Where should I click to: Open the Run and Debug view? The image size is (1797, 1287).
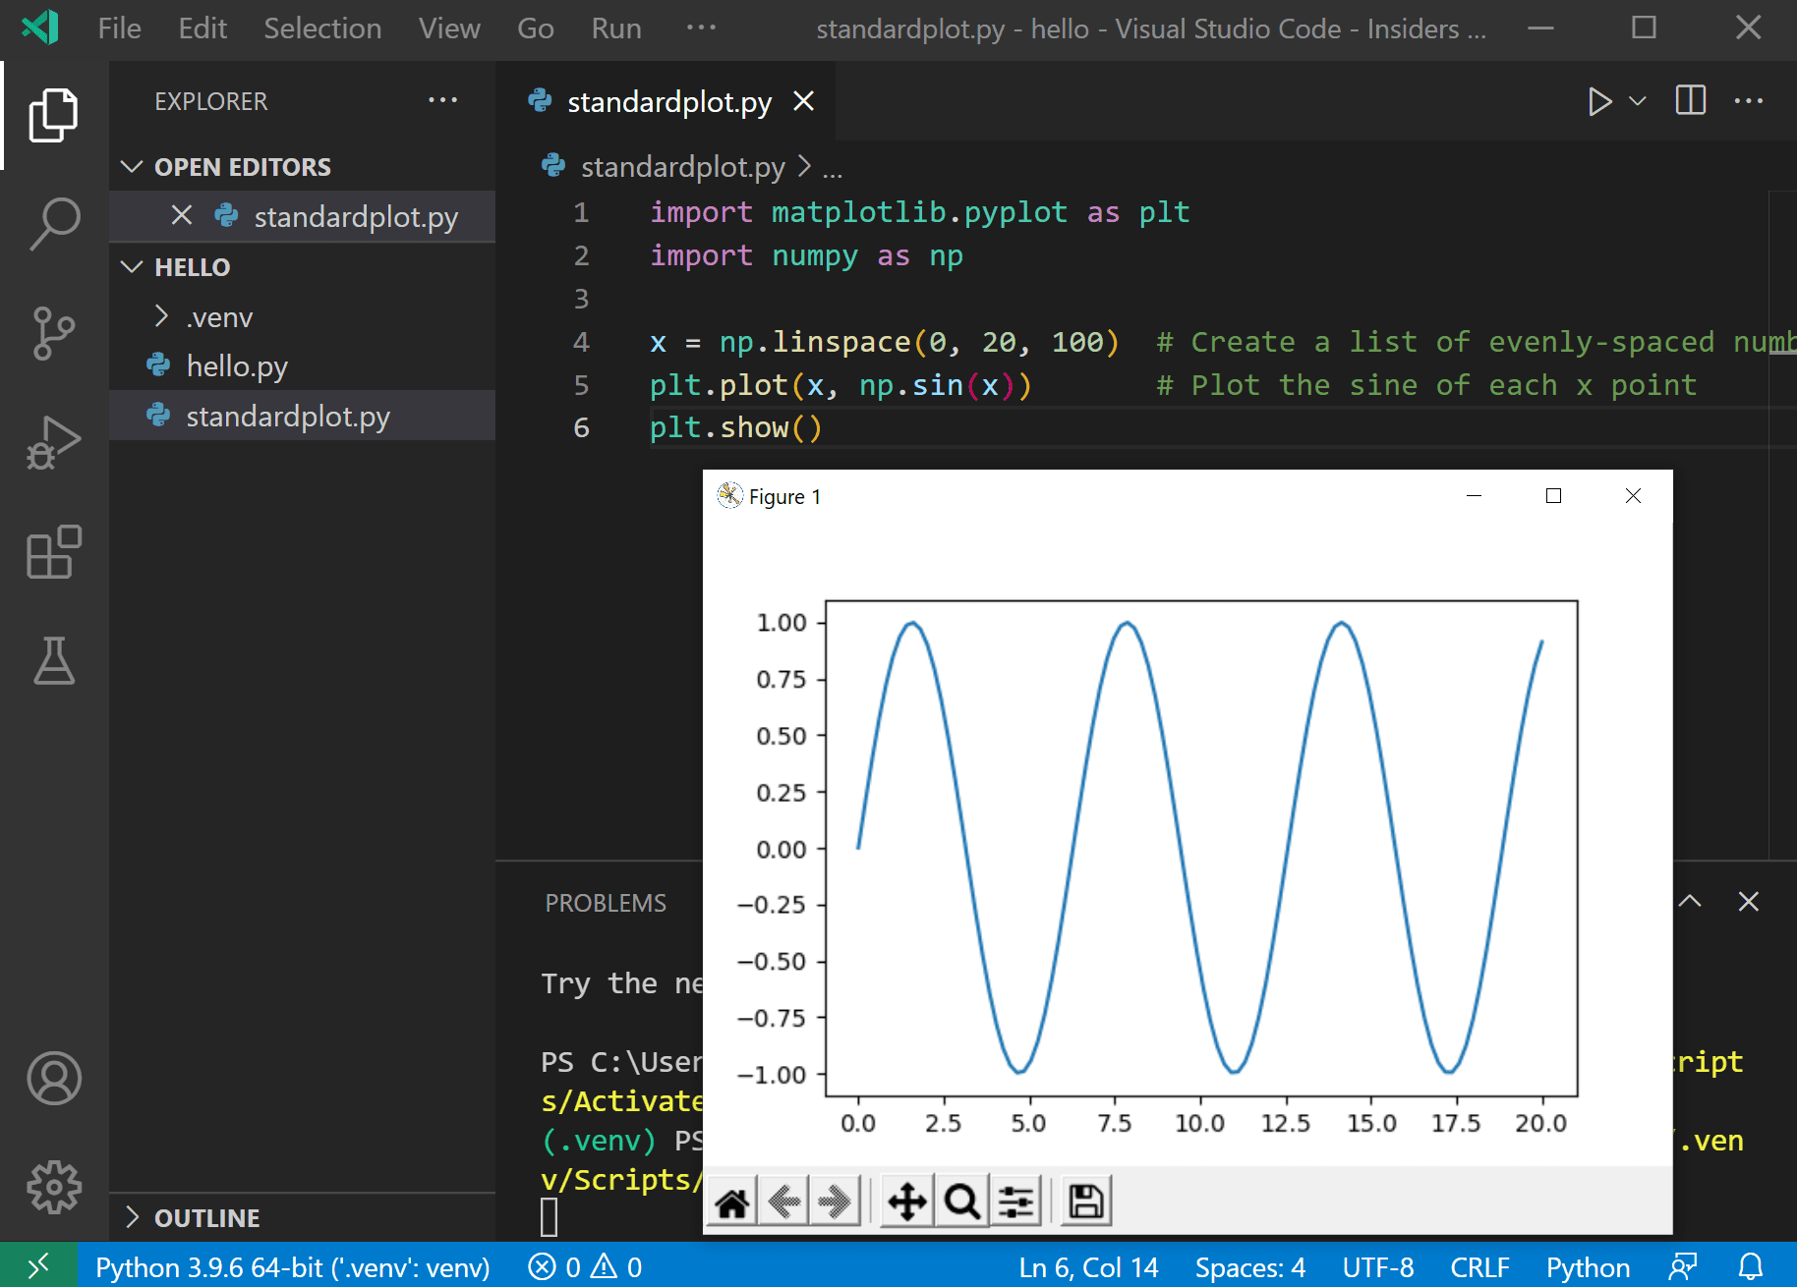54,443
